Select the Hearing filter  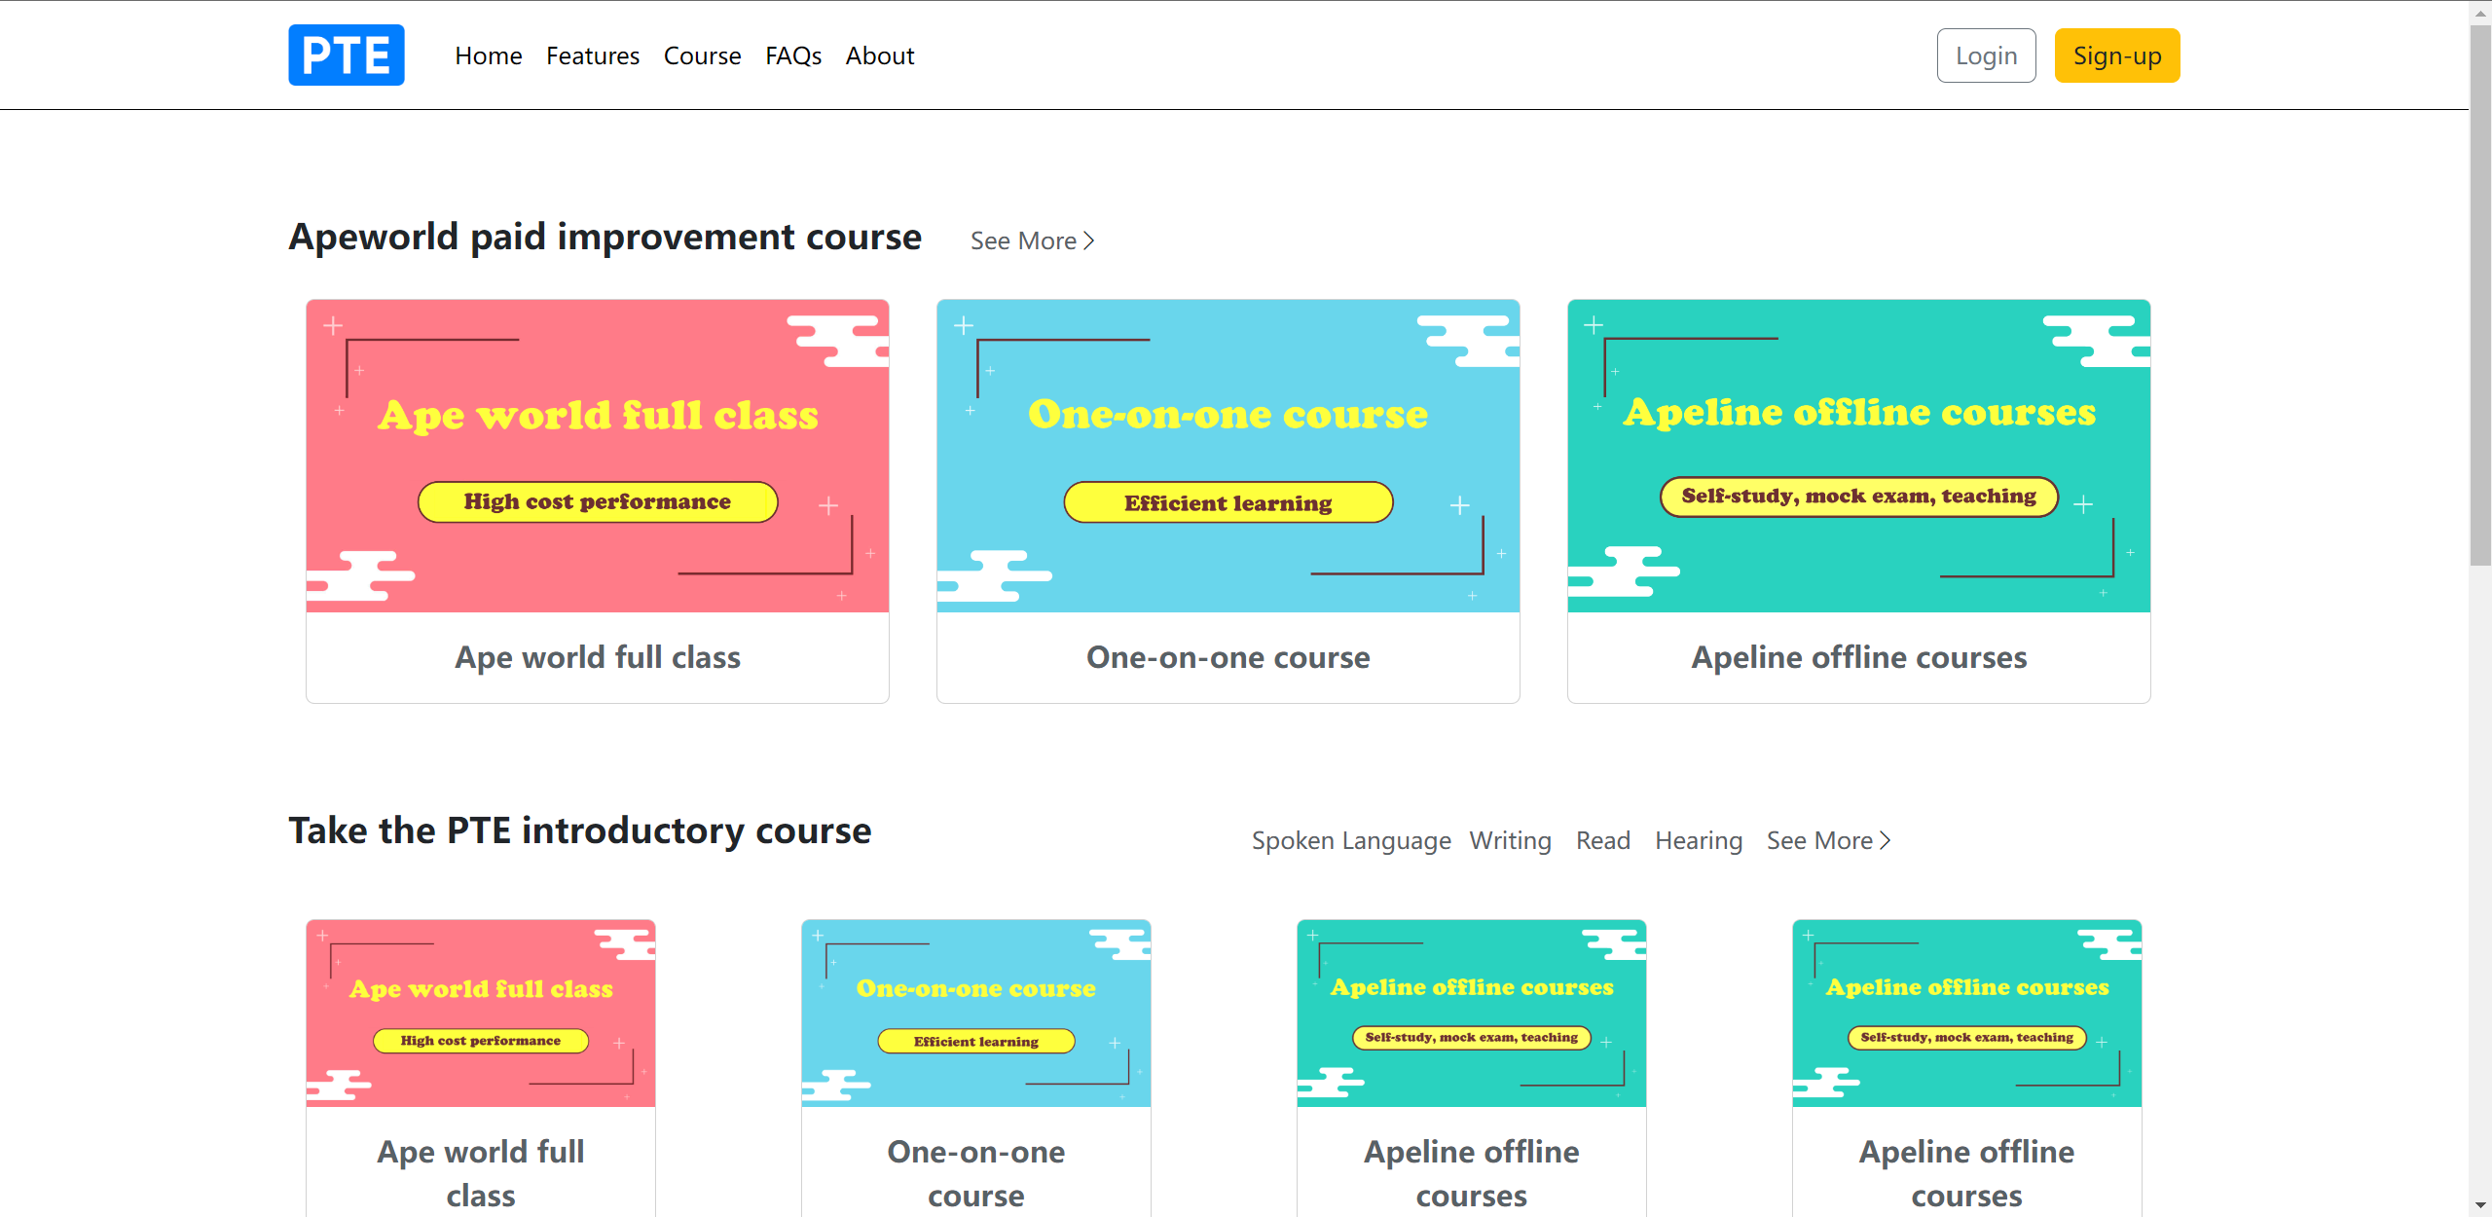click(1699, 840)
